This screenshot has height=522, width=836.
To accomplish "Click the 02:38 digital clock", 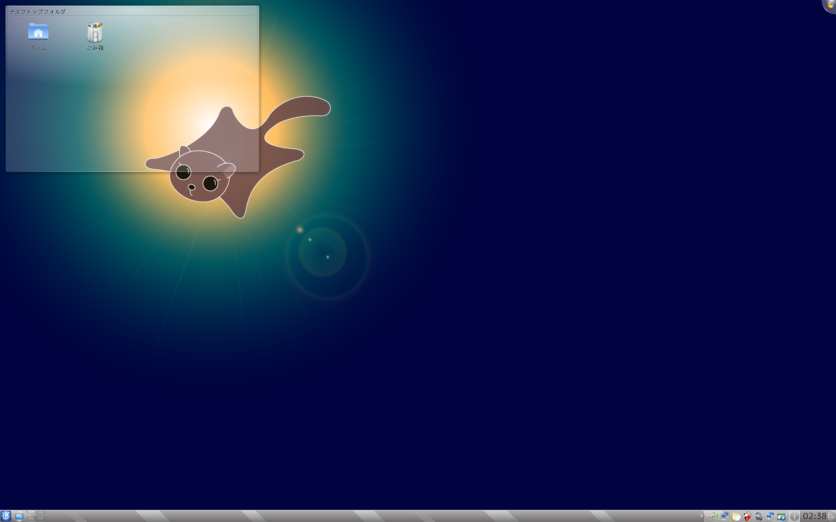I will click(814, 516).
